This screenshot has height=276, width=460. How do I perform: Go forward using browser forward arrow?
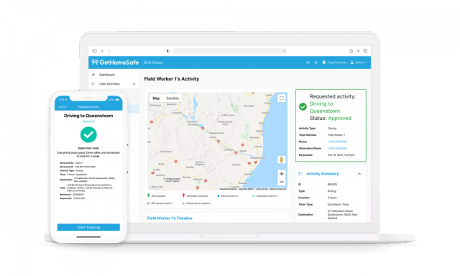(x=109, y=51)
